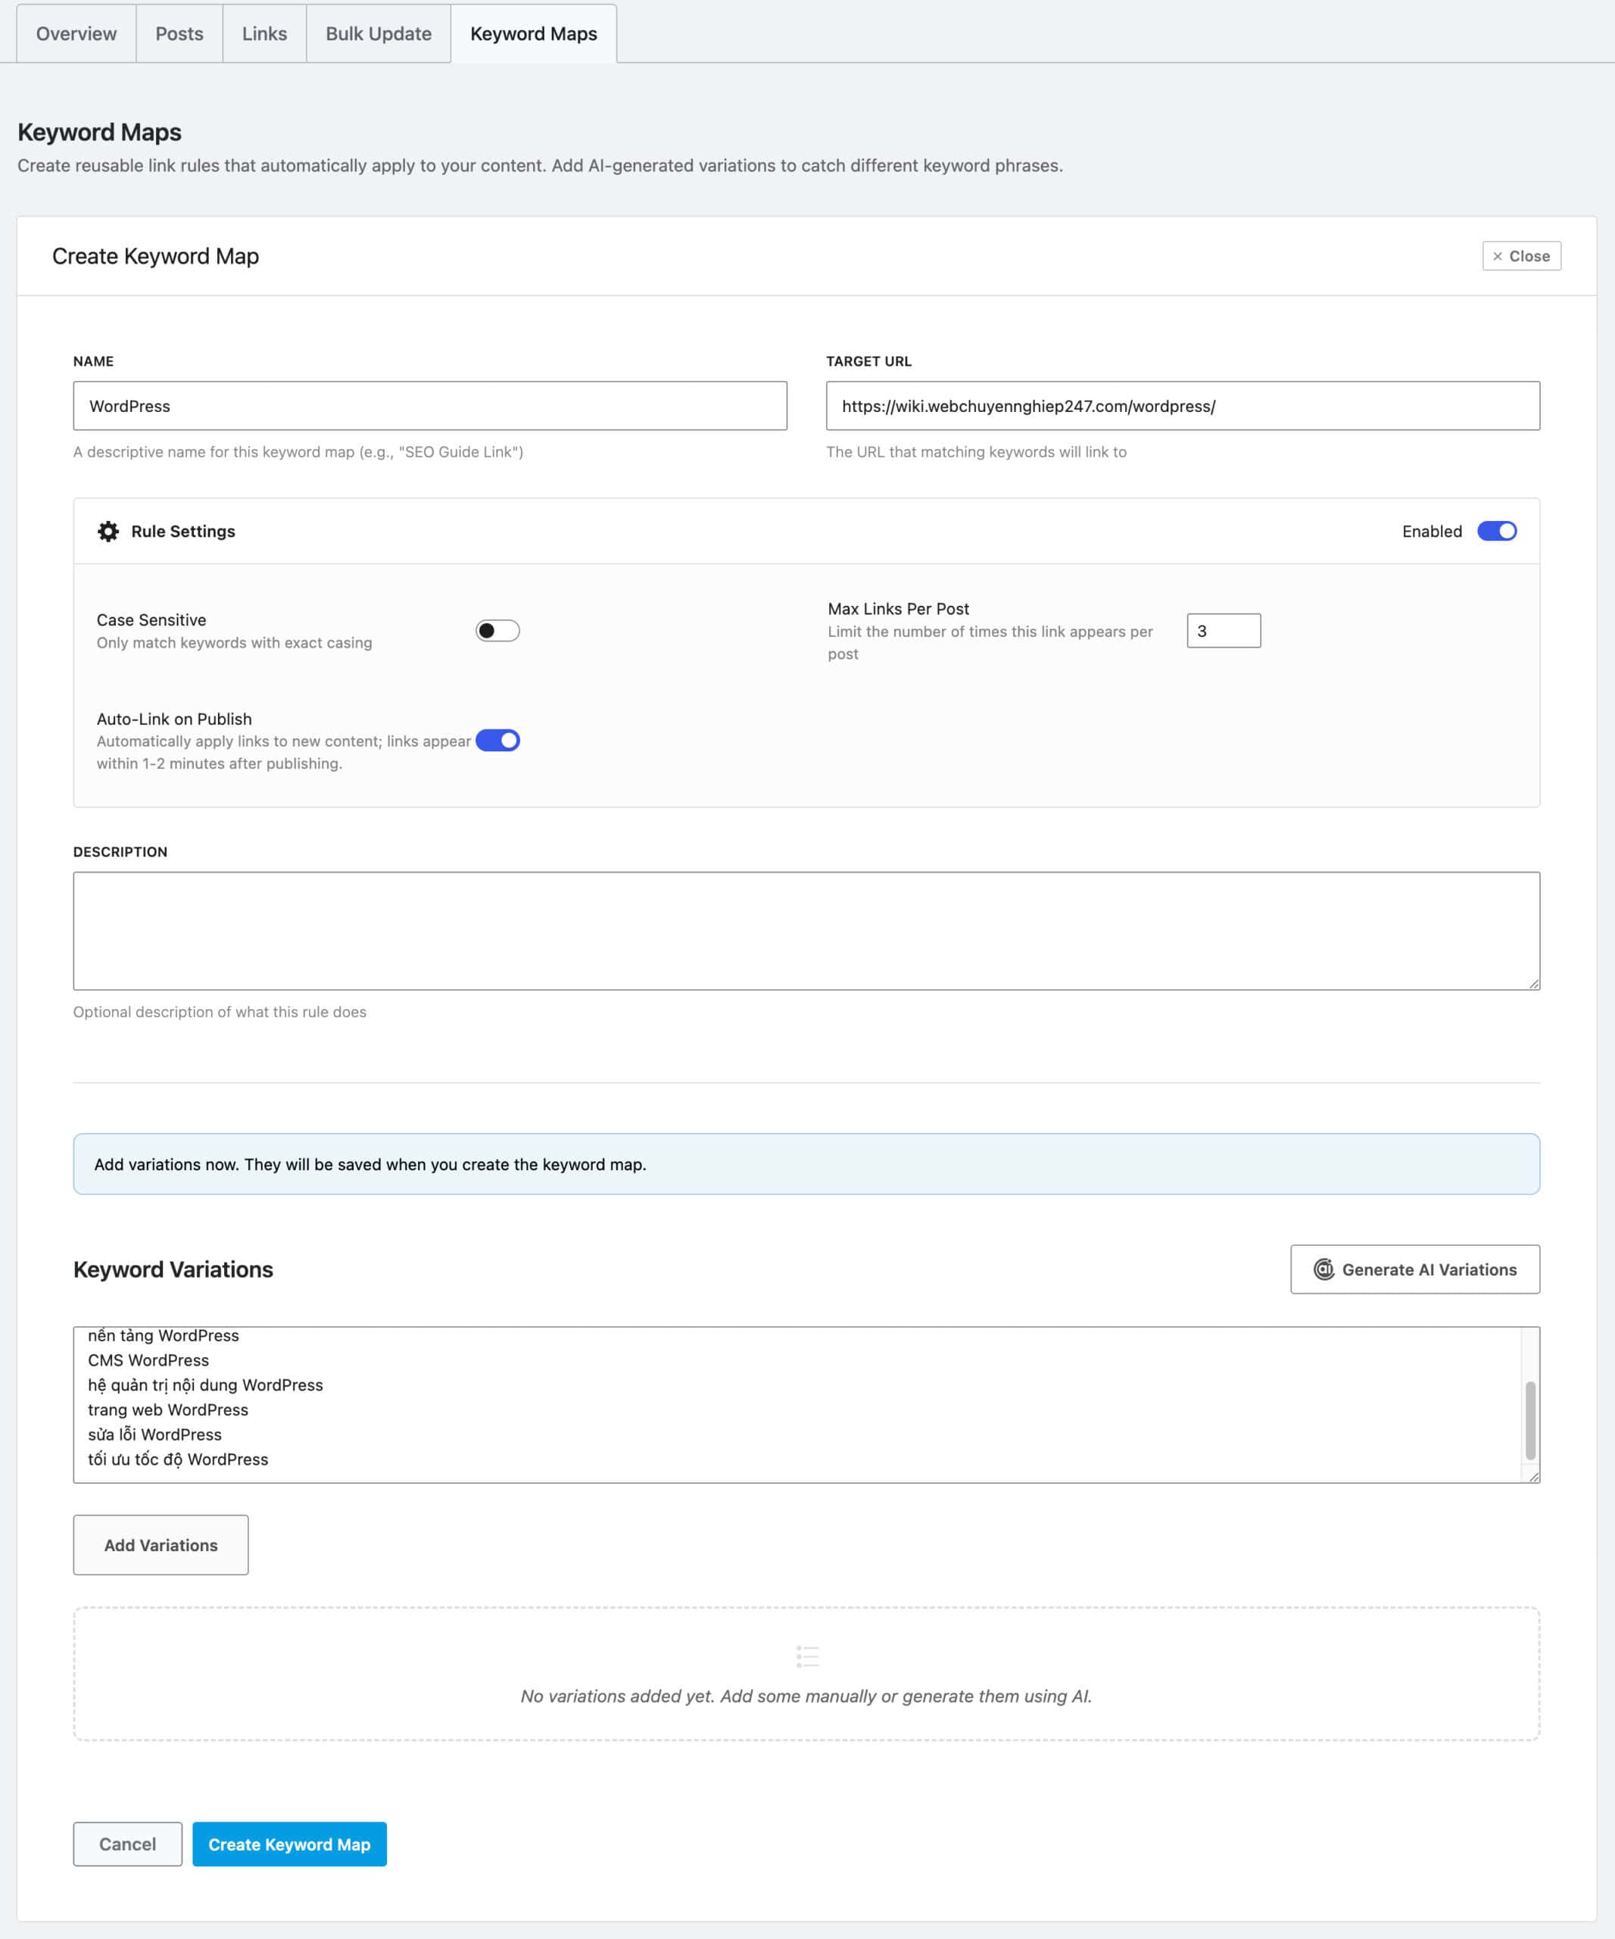Toggle the Enabled switch off
This screenshot has height=1939, width=1615.
[1497, 531]
